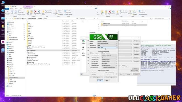Click Select all in PS2 Explorer ribbon
182x102 pixels.
[x=67, y=11]
